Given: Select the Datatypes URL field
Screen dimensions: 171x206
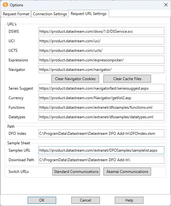Looking at the screenshot, I should (x=101, y=117).
